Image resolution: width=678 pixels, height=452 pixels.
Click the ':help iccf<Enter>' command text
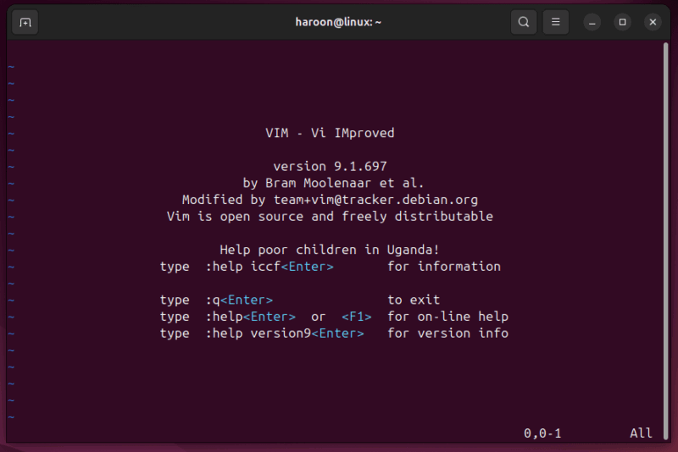(270, 267)
